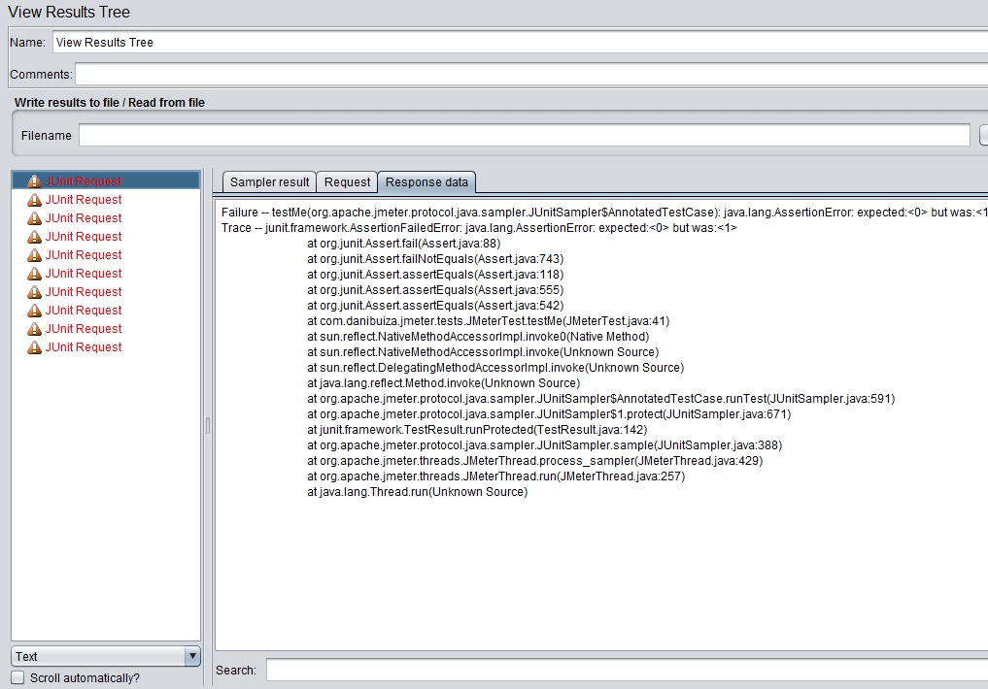Enable the Scroll automatically checkbox

[17, 677]
